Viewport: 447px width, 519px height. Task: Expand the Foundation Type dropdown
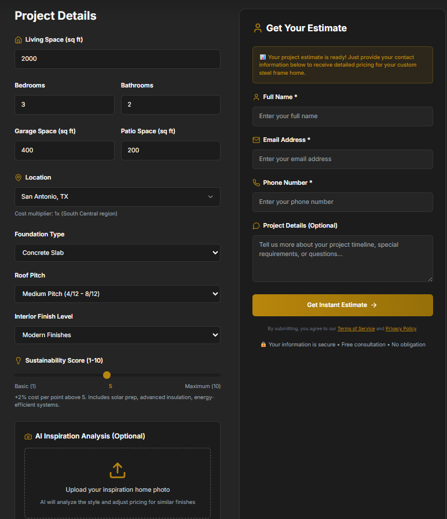(x=117, y=253)
